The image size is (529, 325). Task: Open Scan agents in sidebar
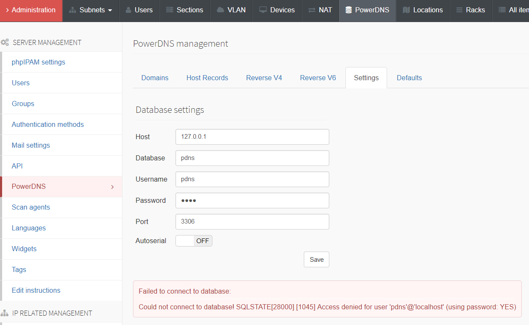tap(31, 207)
